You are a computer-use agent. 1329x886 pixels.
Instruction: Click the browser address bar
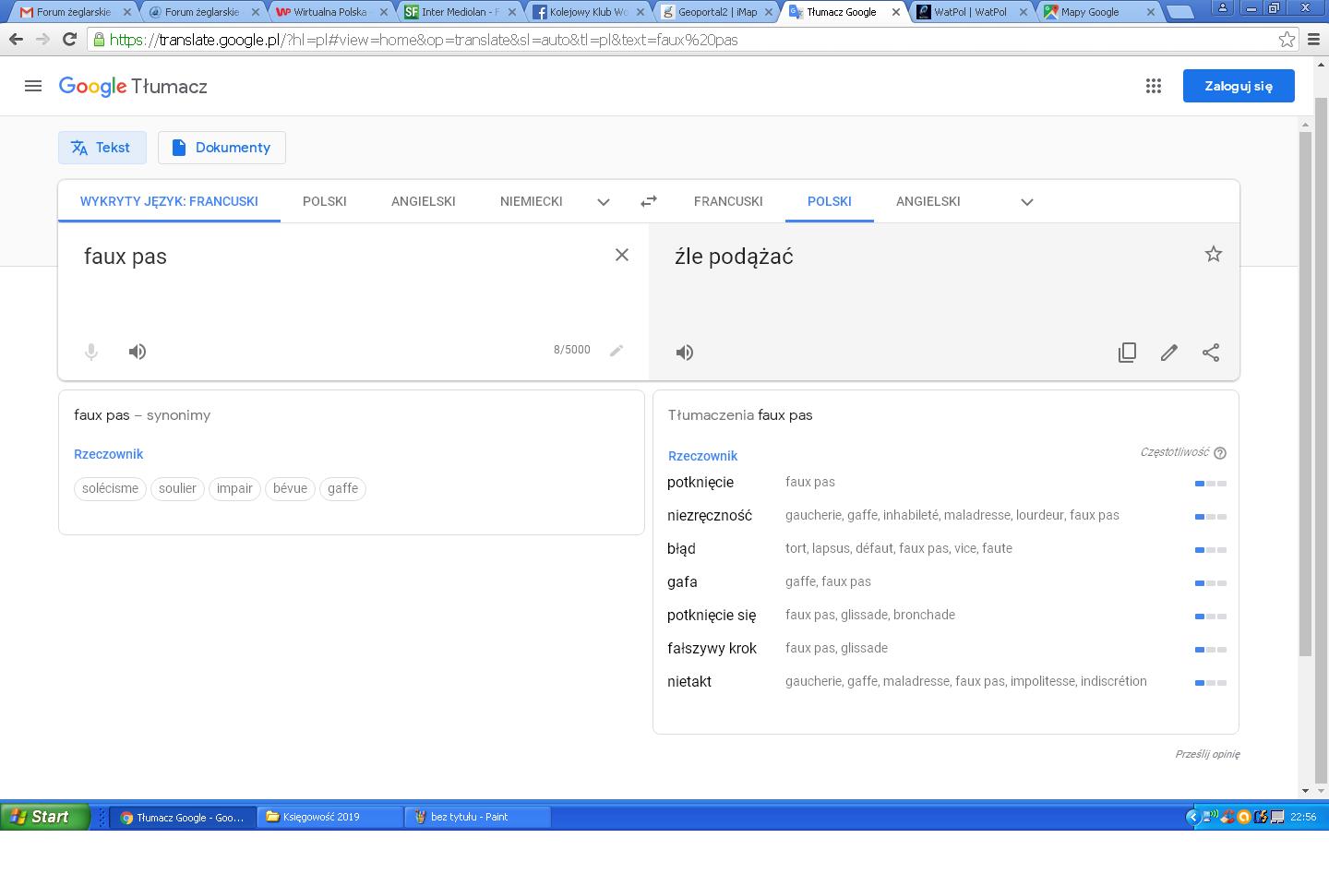pyautogui.click(x=683, y=40)
